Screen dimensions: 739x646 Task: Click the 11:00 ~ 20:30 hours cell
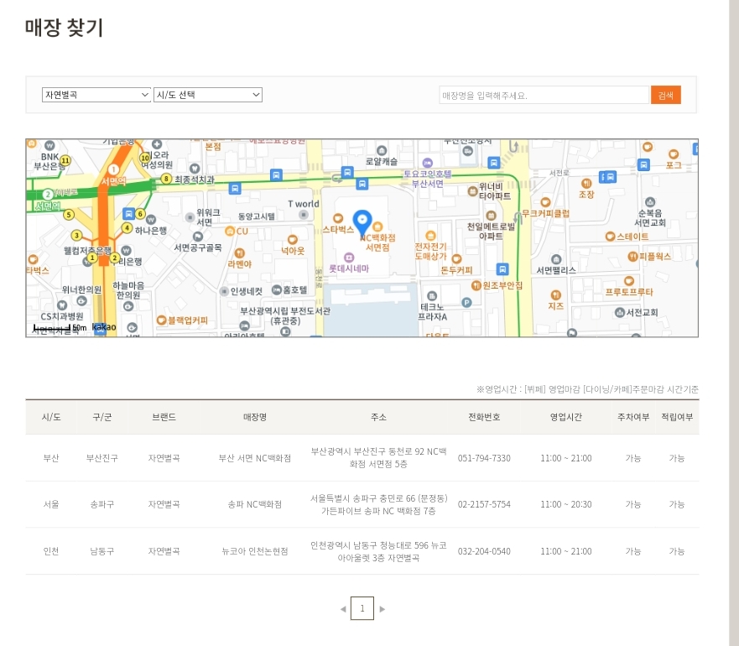(x=565, y=504)
